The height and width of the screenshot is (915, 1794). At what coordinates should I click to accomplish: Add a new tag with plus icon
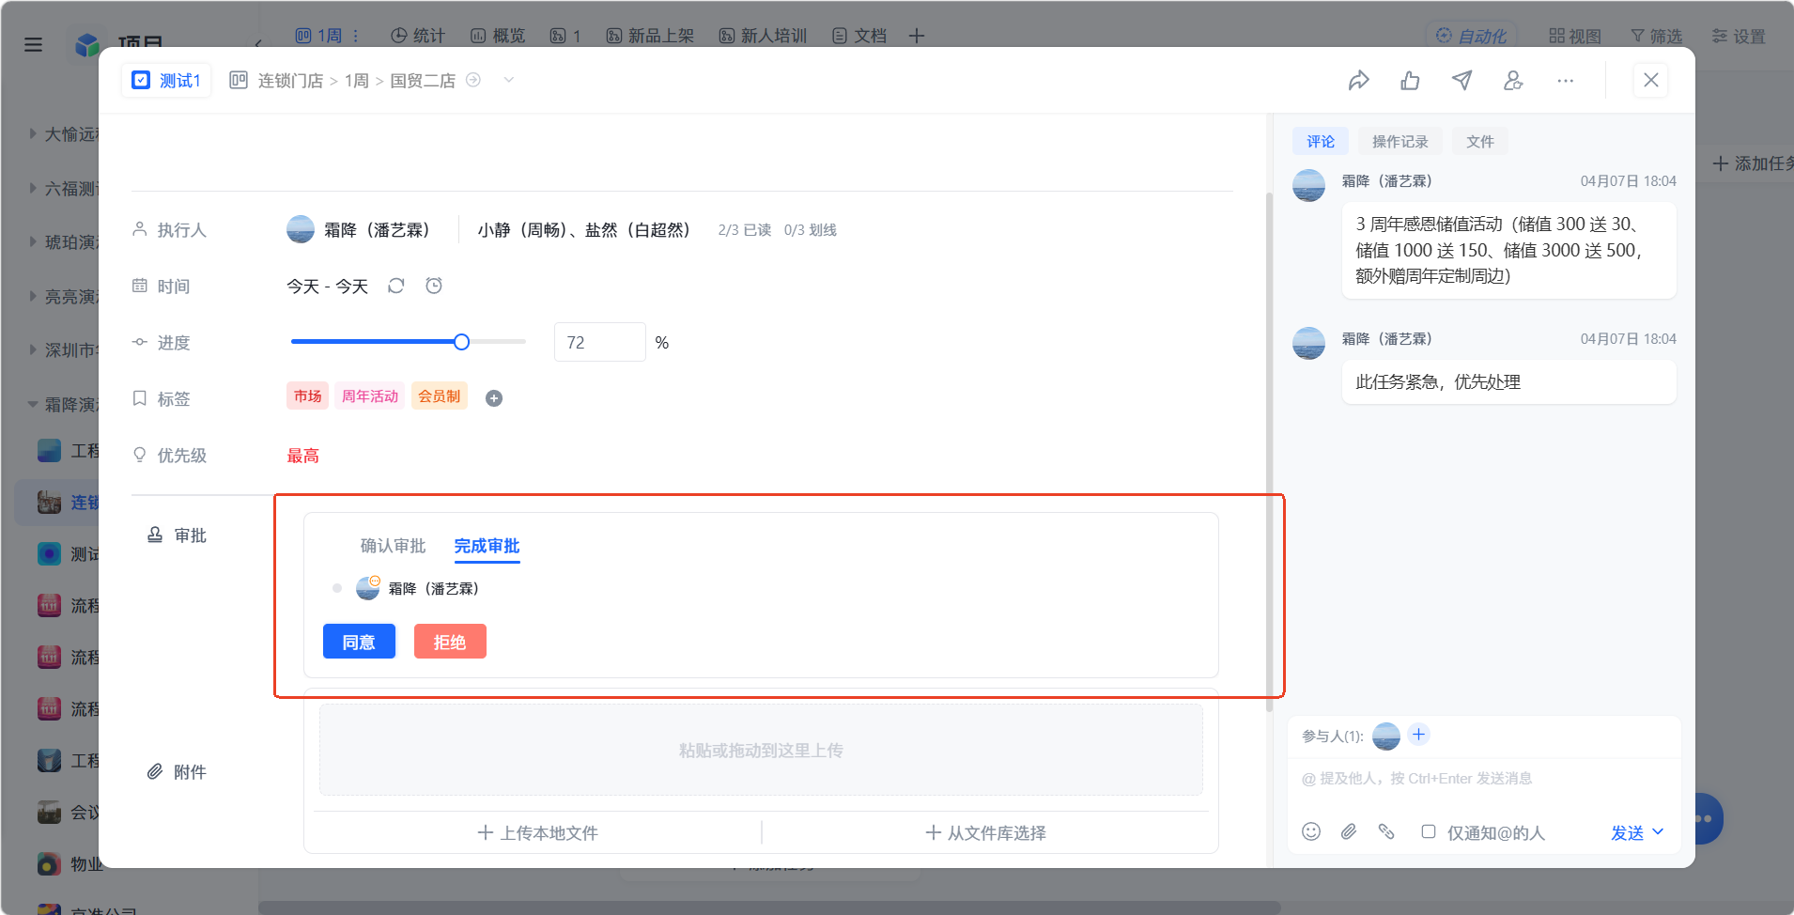pyautogui.click(x=493, y=398)
